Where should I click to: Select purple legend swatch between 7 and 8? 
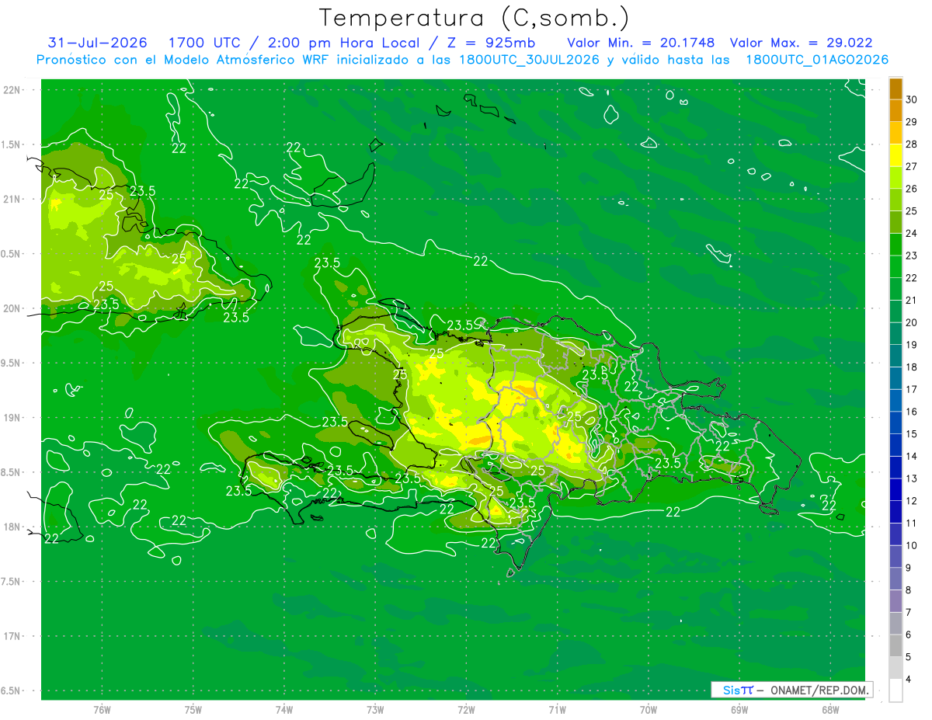(895, 602)
